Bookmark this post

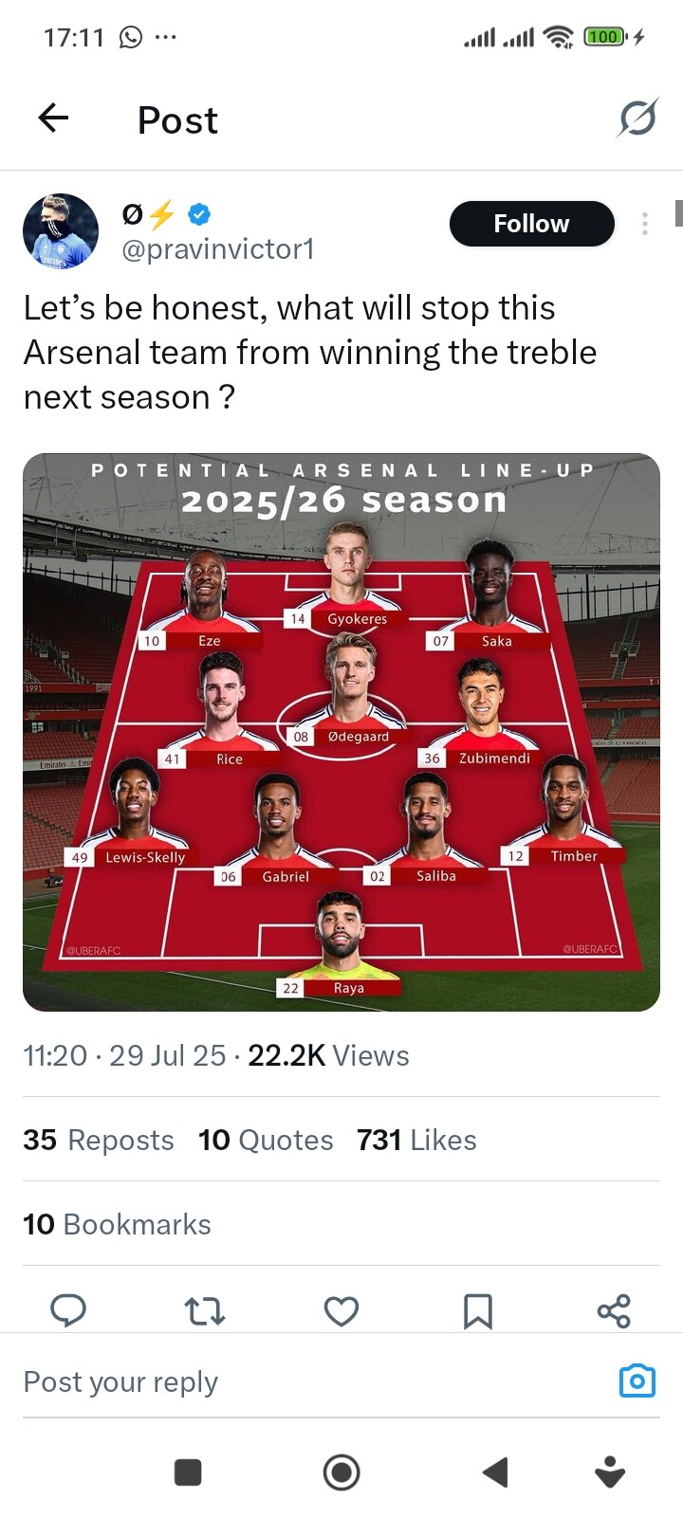(477, 1310)
